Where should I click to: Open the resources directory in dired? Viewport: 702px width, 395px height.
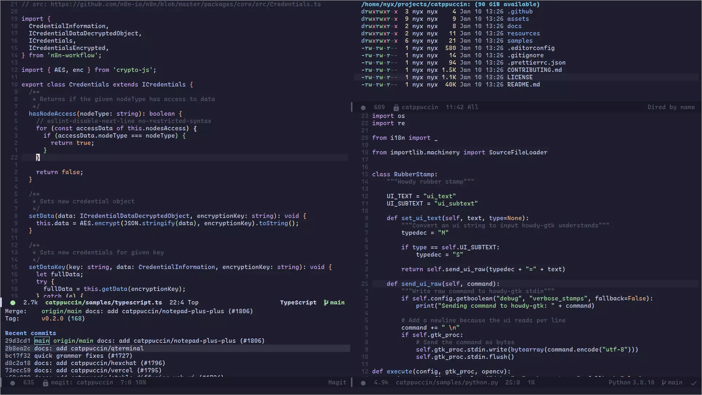click(523, 34)
